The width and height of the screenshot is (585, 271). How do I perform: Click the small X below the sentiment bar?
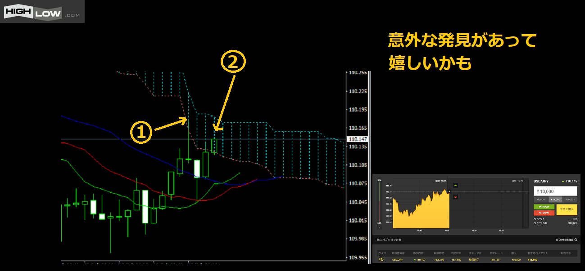(x=380, y=228)
